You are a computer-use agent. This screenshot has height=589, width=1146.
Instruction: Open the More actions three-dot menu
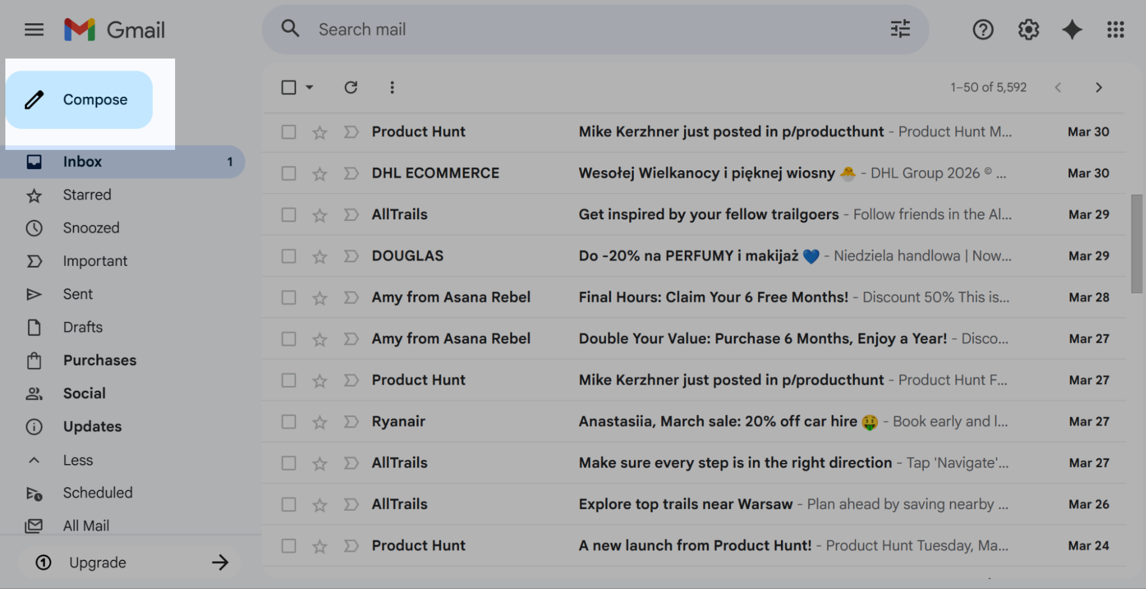[x=392, y=87]
